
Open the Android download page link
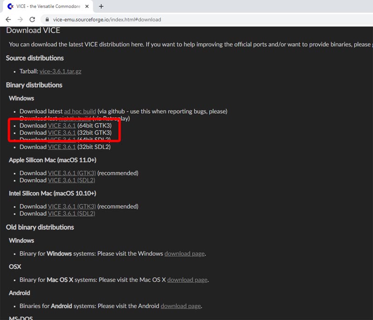tap(181, 306)
